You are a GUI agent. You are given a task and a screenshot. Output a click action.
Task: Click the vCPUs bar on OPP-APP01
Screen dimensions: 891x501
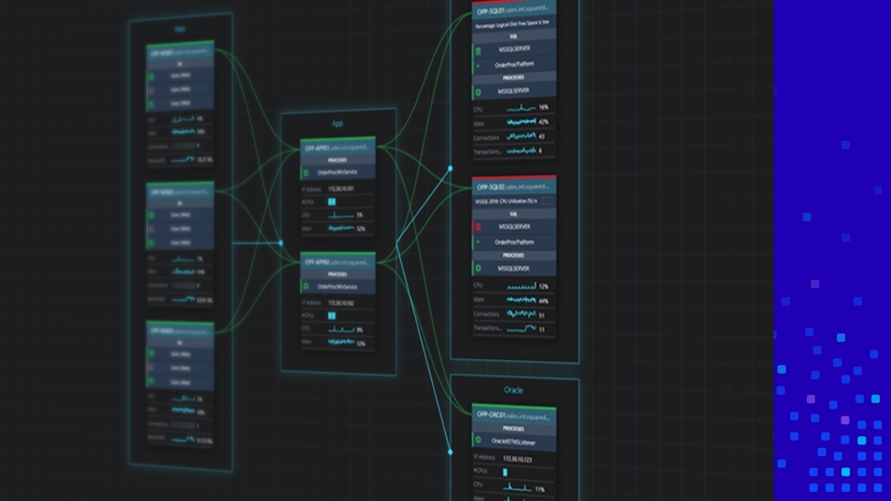point(332,201)
